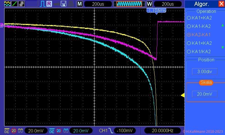Open the Position 3.00div field

[x=204, y=71]
